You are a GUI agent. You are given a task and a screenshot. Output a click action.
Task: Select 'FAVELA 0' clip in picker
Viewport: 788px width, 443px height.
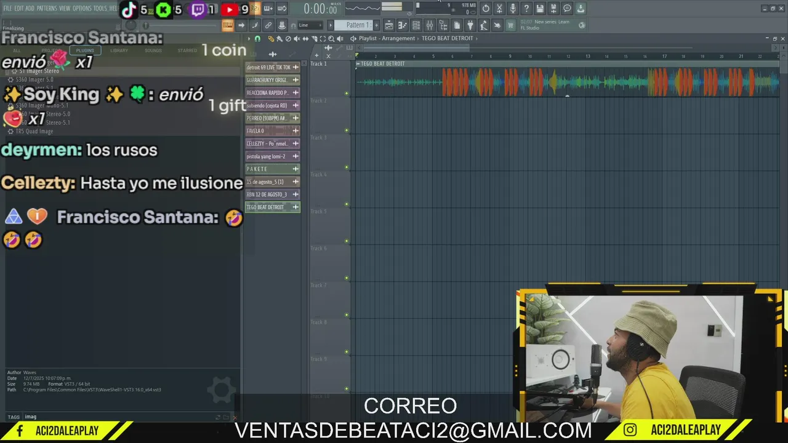273,131
